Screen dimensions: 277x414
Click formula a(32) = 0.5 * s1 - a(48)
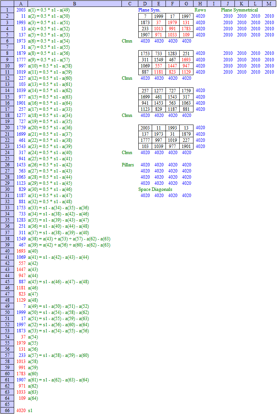50,202
